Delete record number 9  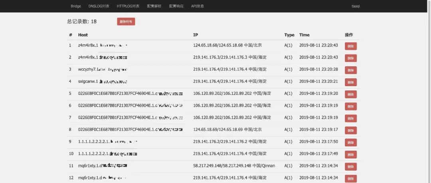(351, 142)
